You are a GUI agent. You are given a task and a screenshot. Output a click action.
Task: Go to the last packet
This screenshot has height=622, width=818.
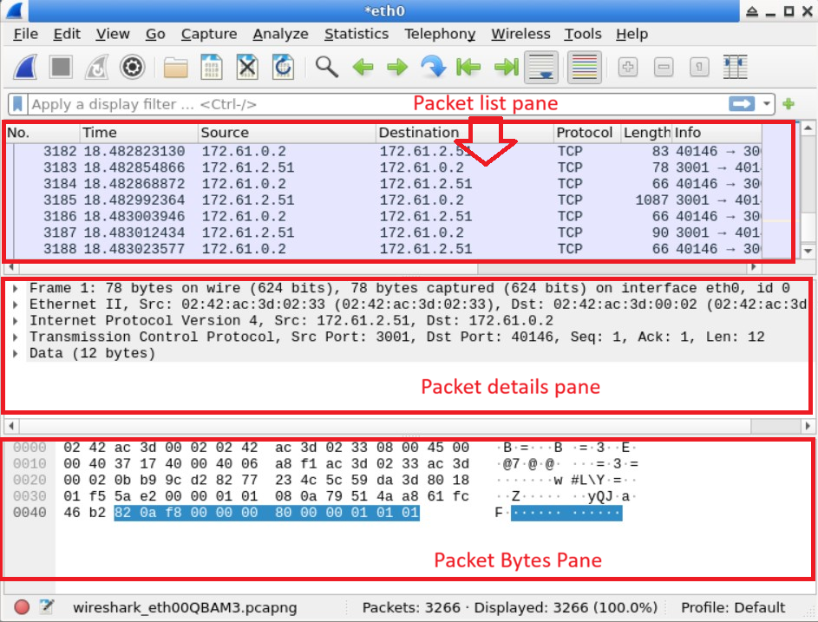point(504,67)
